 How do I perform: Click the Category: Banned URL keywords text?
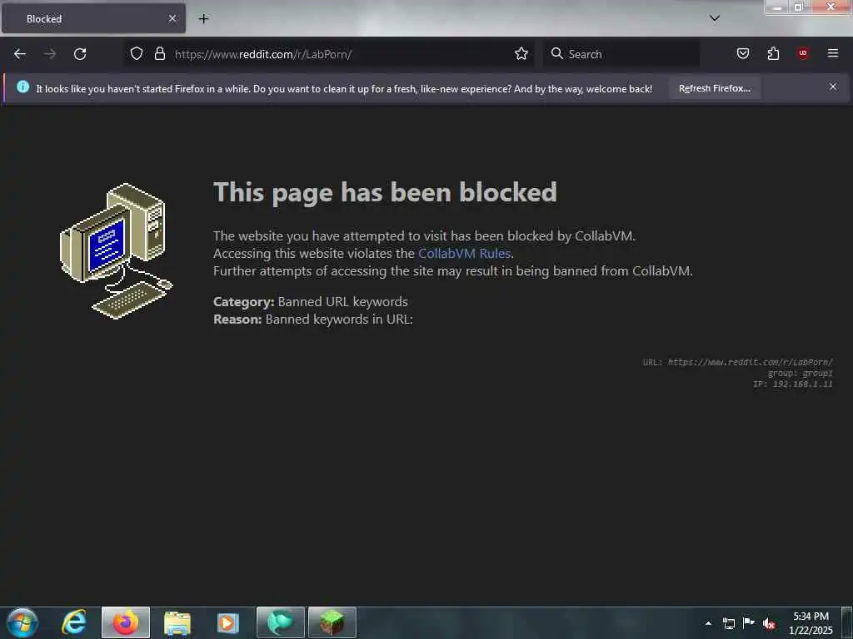[x=311, y=301]
